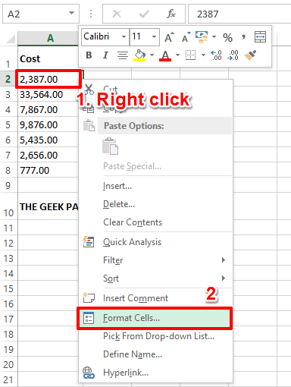Click Paste Options clipboard icon
The image size is (291, 387).
point(110,146)
